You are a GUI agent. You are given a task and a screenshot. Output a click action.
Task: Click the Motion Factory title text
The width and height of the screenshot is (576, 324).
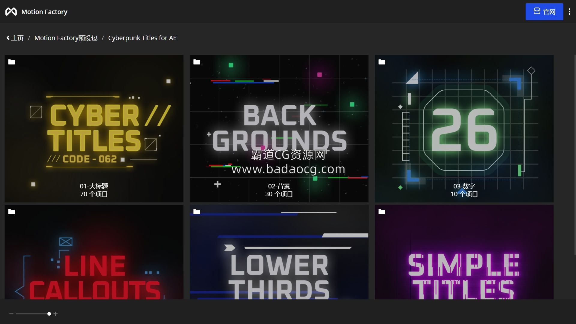44,12
